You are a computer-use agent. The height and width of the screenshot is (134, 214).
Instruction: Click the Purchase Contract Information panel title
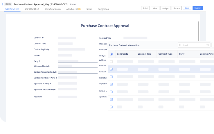pos(124,45)
